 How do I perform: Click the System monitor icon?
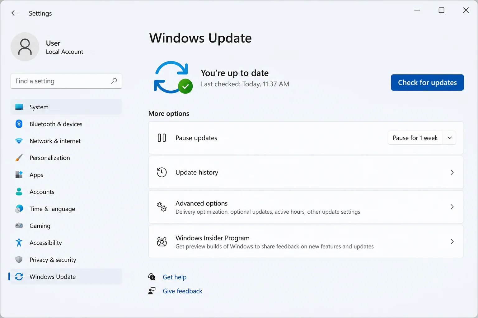[19, 107]
